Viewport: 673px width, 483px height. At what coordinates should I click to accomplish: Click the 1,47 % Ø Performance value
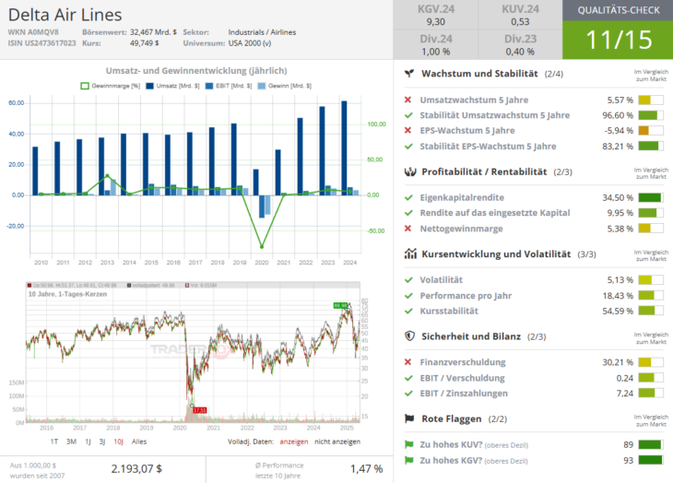(x=366, y=469)
